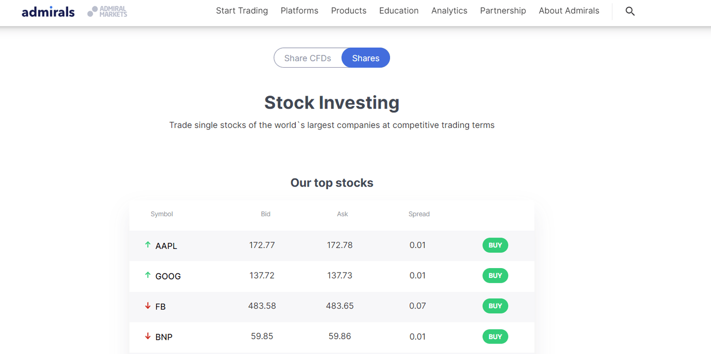Expand the Products menu

click(349, 11)
